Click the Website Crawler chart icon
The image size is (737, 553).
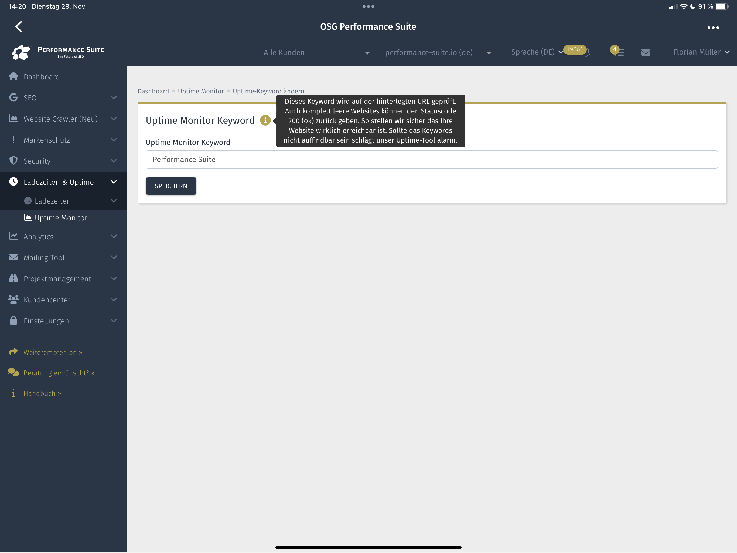(13, 119)
